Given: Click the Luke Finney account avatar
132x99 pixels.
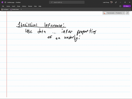Looking at the screenshot, I should coord(111,2).
